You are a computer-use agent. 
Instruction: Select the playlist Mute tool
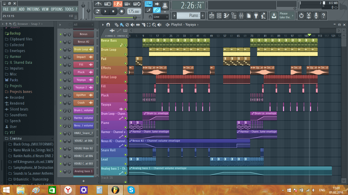click(x=132, y=25)
